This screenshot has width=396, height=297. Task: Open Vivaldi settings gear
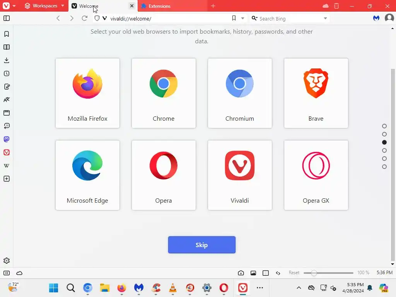click(x=7, y=261)
